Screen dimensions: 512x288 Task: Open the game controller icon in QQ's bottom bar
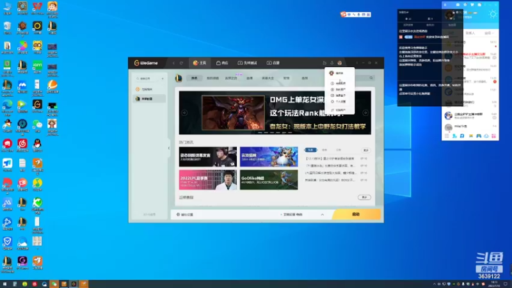pyautogui.click(x=478, y=136)
